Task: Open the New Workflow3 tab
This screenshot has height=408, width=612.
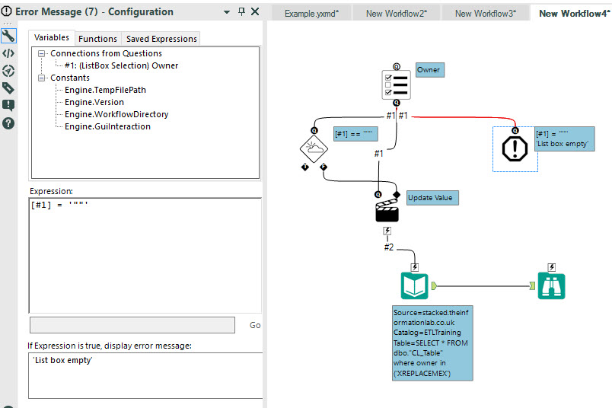Action: pos(486,14)
